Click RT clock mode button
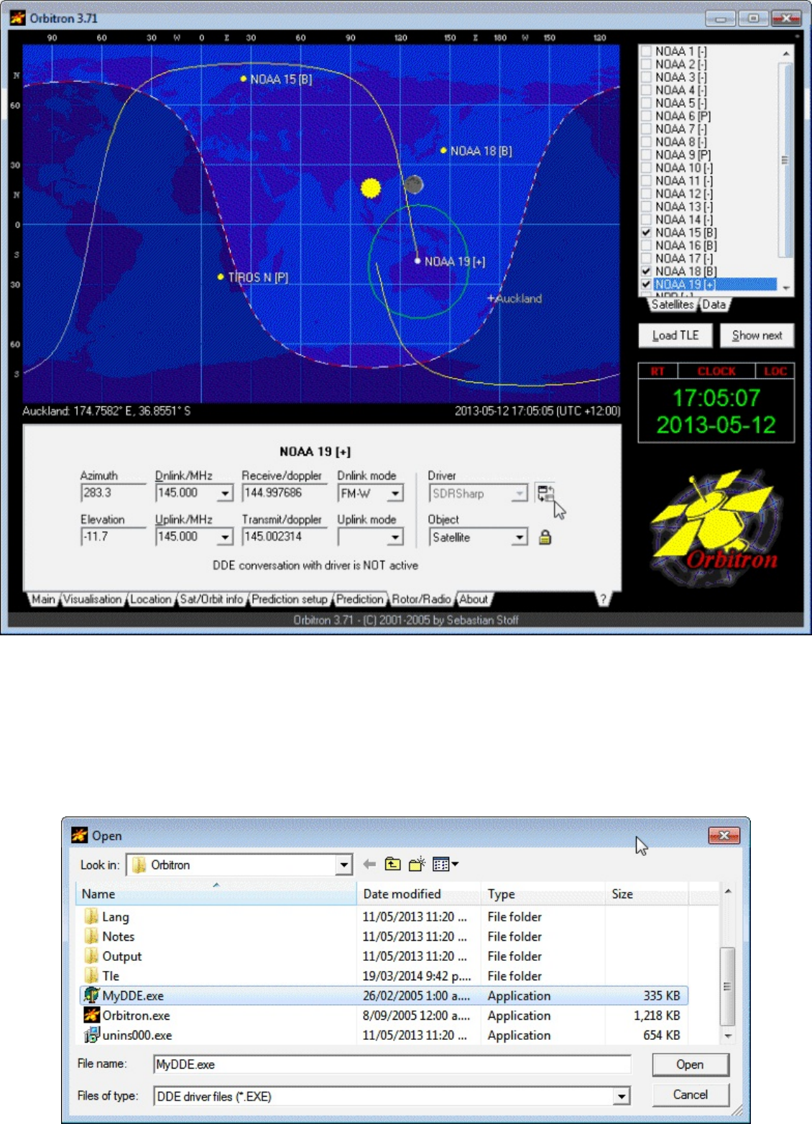 click(658, 371)
